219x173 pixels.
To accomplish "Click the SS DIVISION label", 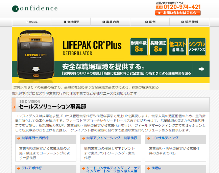I will click(x=30, y=101).
